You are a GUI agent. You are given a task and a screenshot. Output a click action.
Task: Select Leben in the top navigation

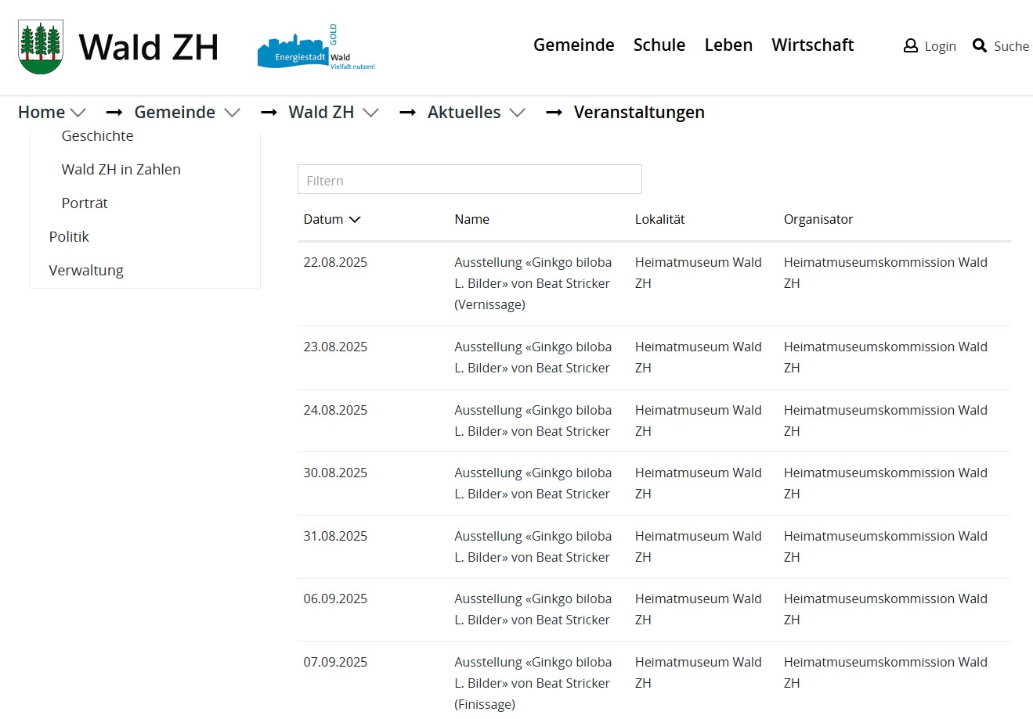tap(728, 45)
